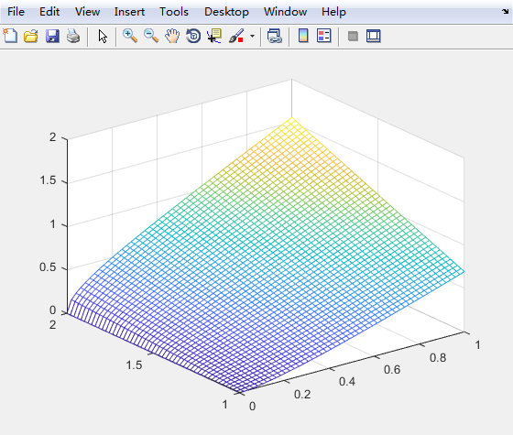This screenshot has width=513, height=435.
Task: Enable the Rotate 3D tool
Action: click(193, 36)
